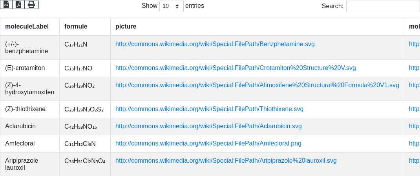The width and height of the screenshot is (420, 176).
Task: Click the Search input field
Action: [x=383, y=6]
